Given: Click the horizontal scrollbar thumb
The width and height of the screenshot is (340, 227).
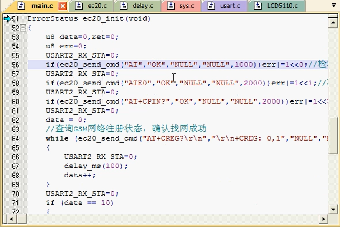Looking at the screenshot, I should point(21,219).
